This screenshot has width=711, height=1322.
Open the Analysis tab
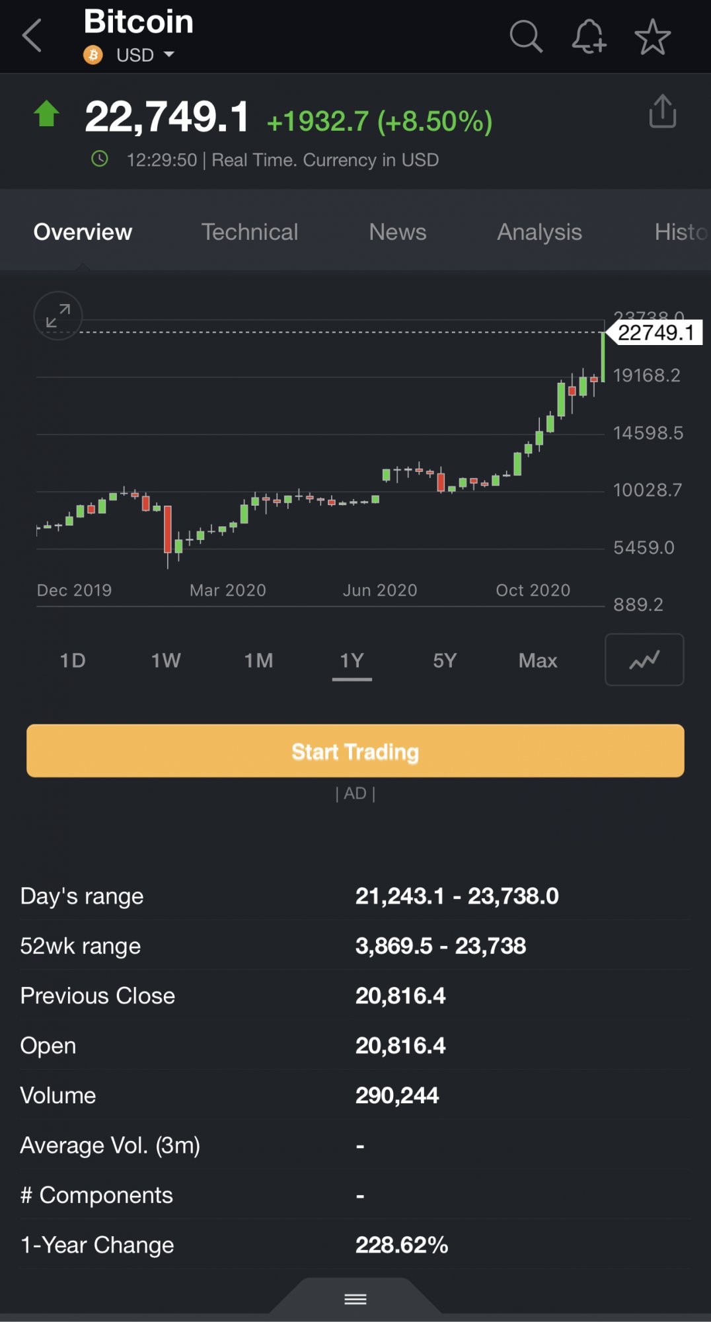pos(539,232)
